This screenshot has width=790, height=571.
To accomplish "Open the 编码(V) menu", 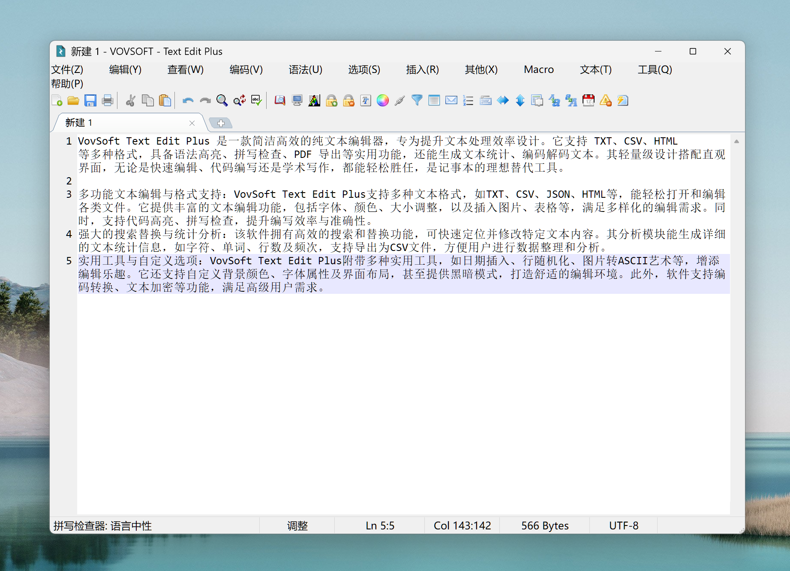I will point(246,69).
